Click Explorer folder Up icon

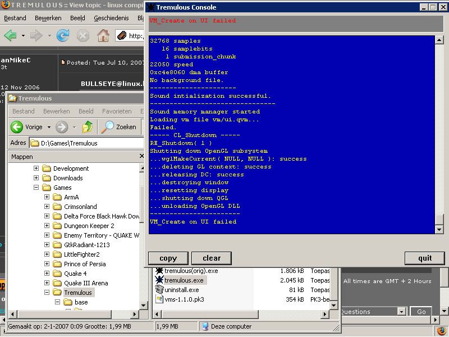pyautogui.click(x=88, y=127)
